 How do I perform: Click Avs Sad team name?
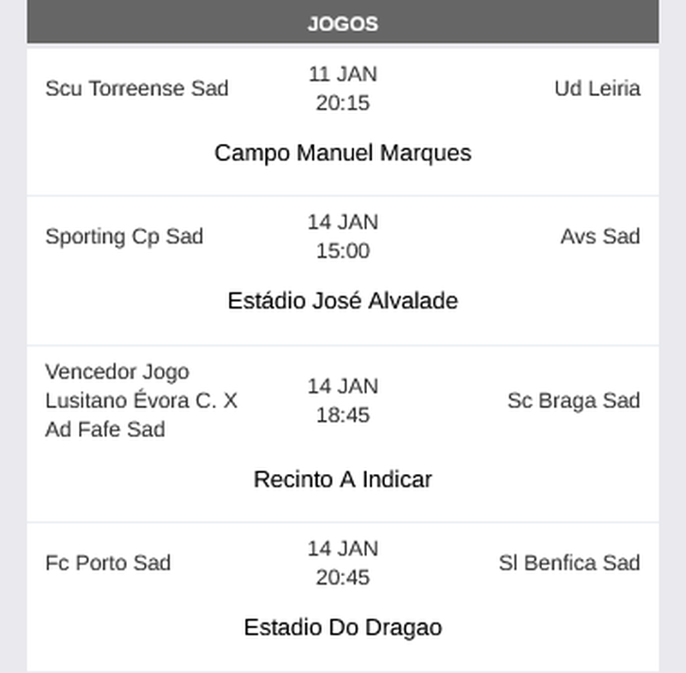pos(600,237)
